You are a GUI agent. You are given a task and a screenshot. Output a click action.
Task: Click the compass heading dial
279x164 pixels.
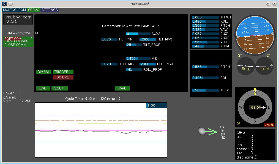255,107
